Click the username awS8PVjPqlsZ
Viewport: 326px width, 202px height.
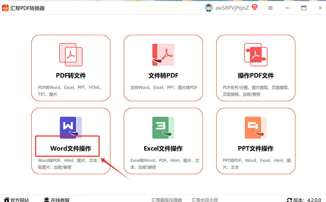pyautogui.click(x=232, y=8)
